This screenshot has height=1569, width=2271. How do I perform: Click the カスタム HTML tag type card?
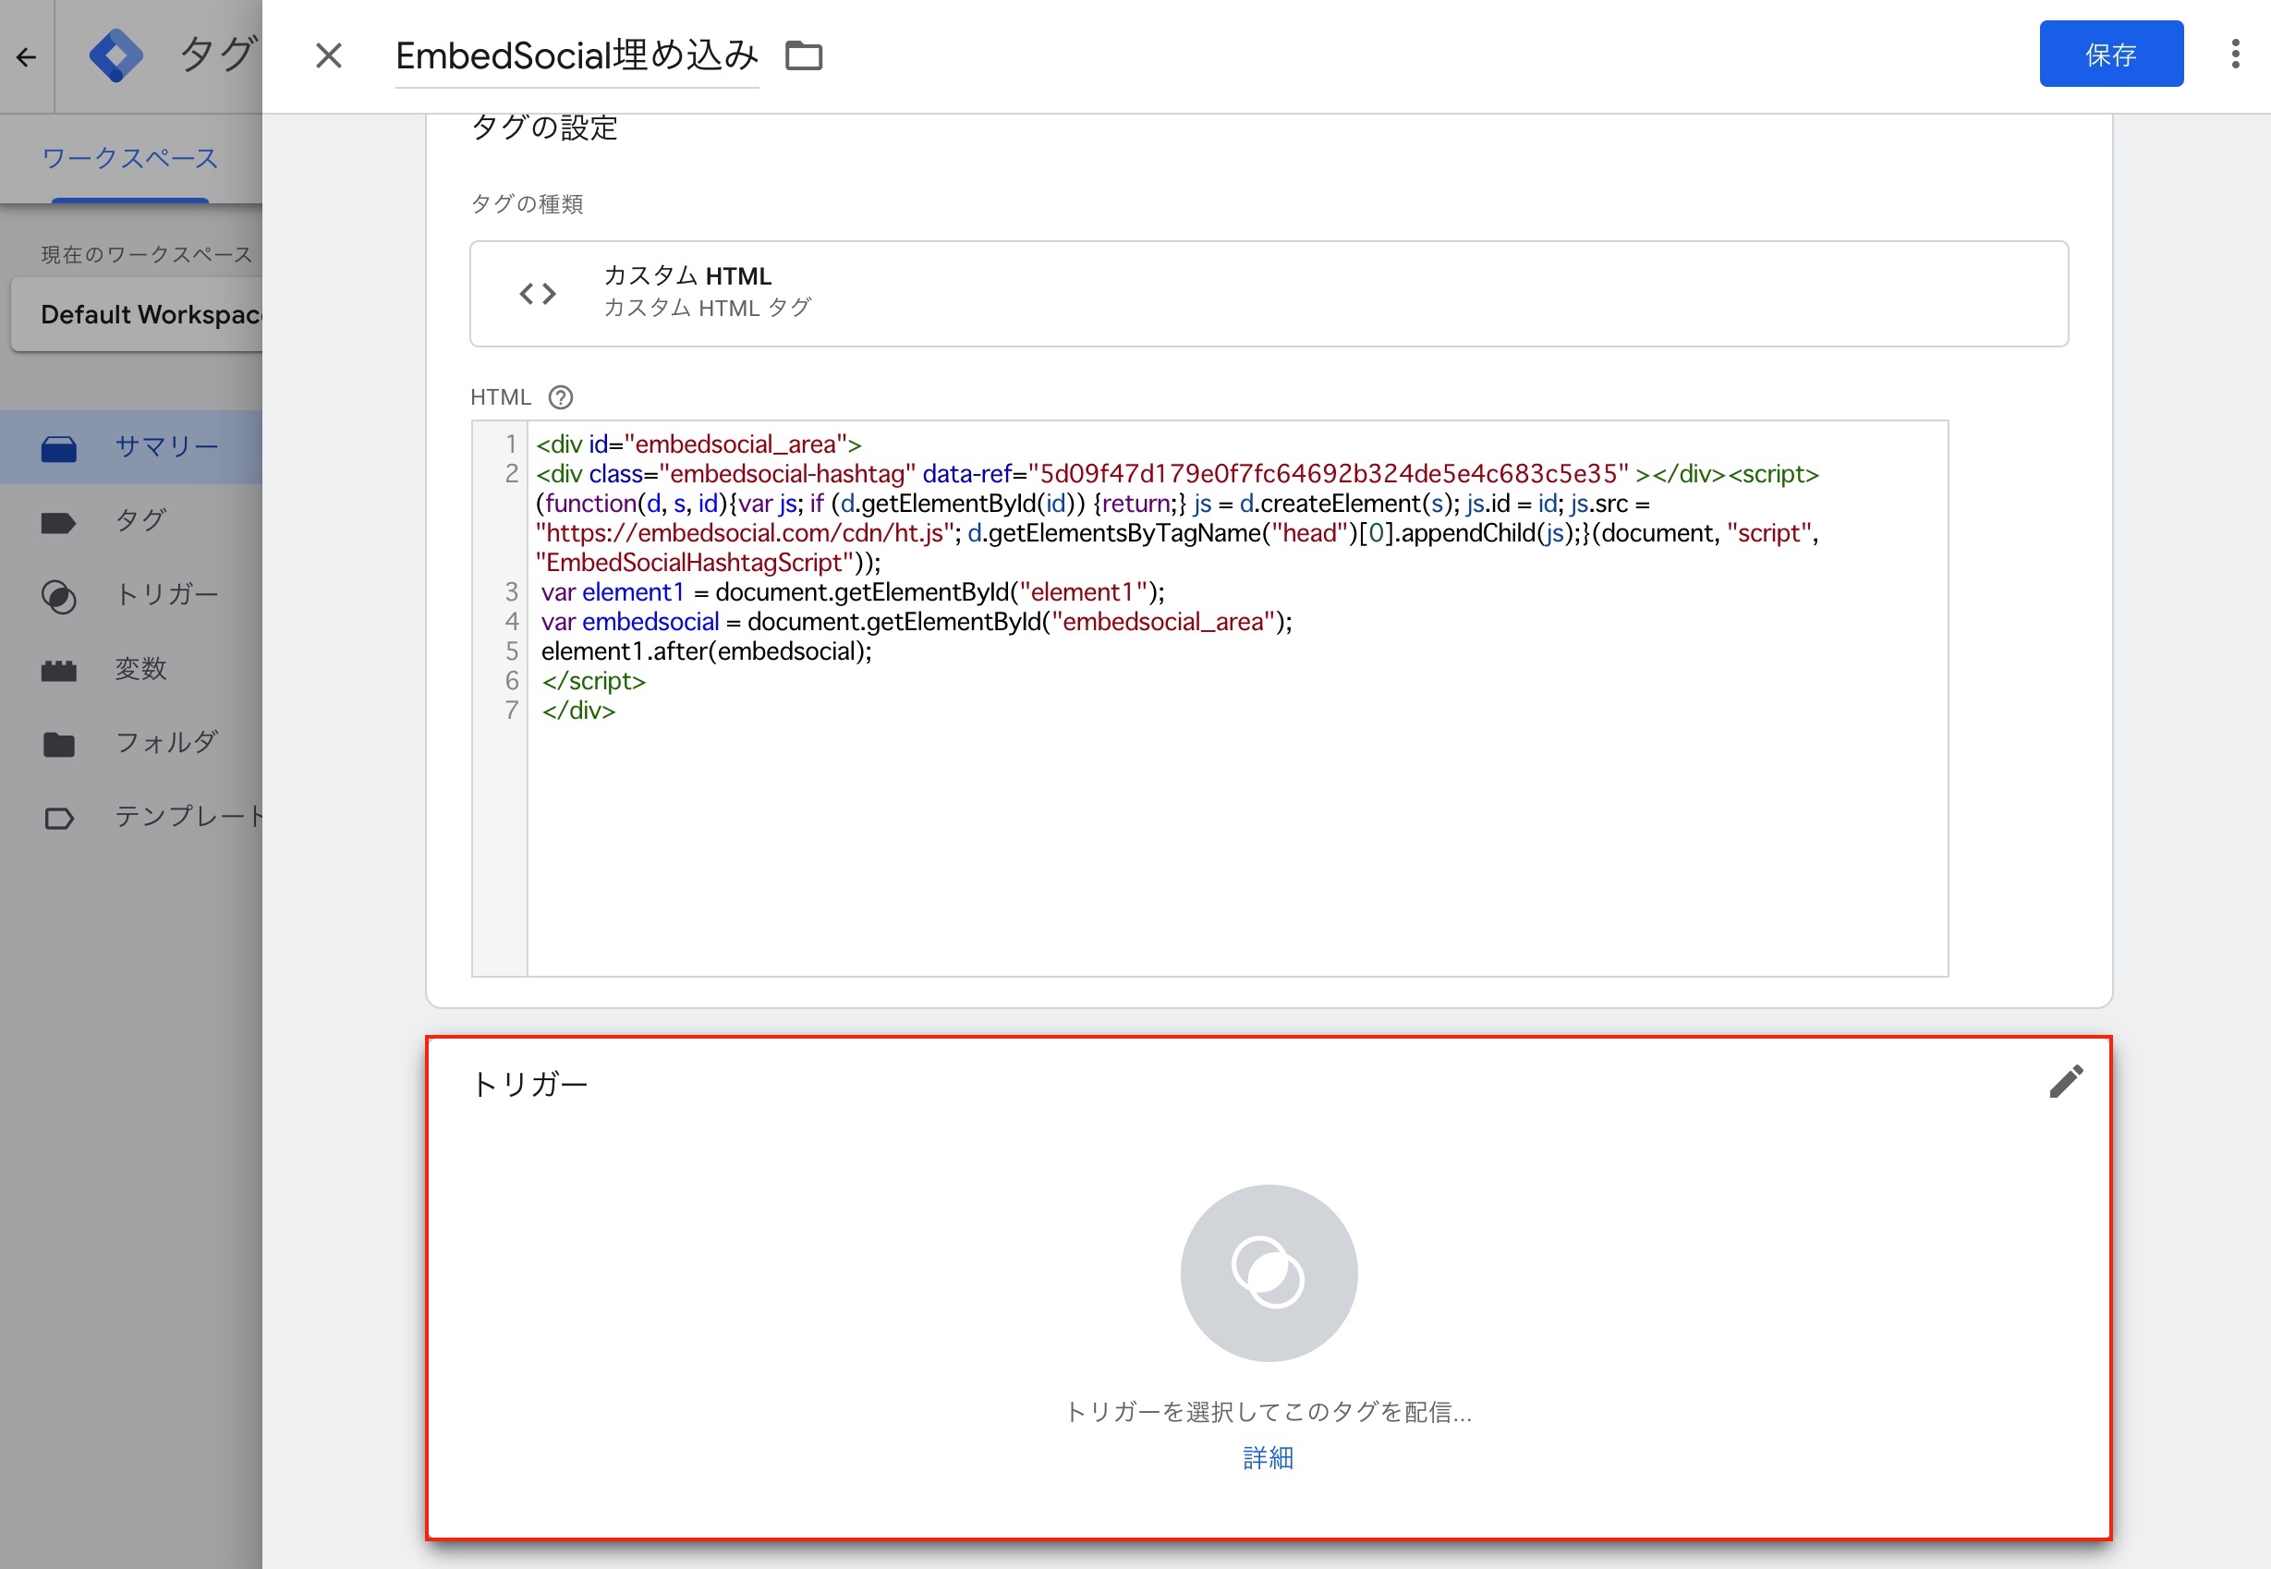(1269, 294)
